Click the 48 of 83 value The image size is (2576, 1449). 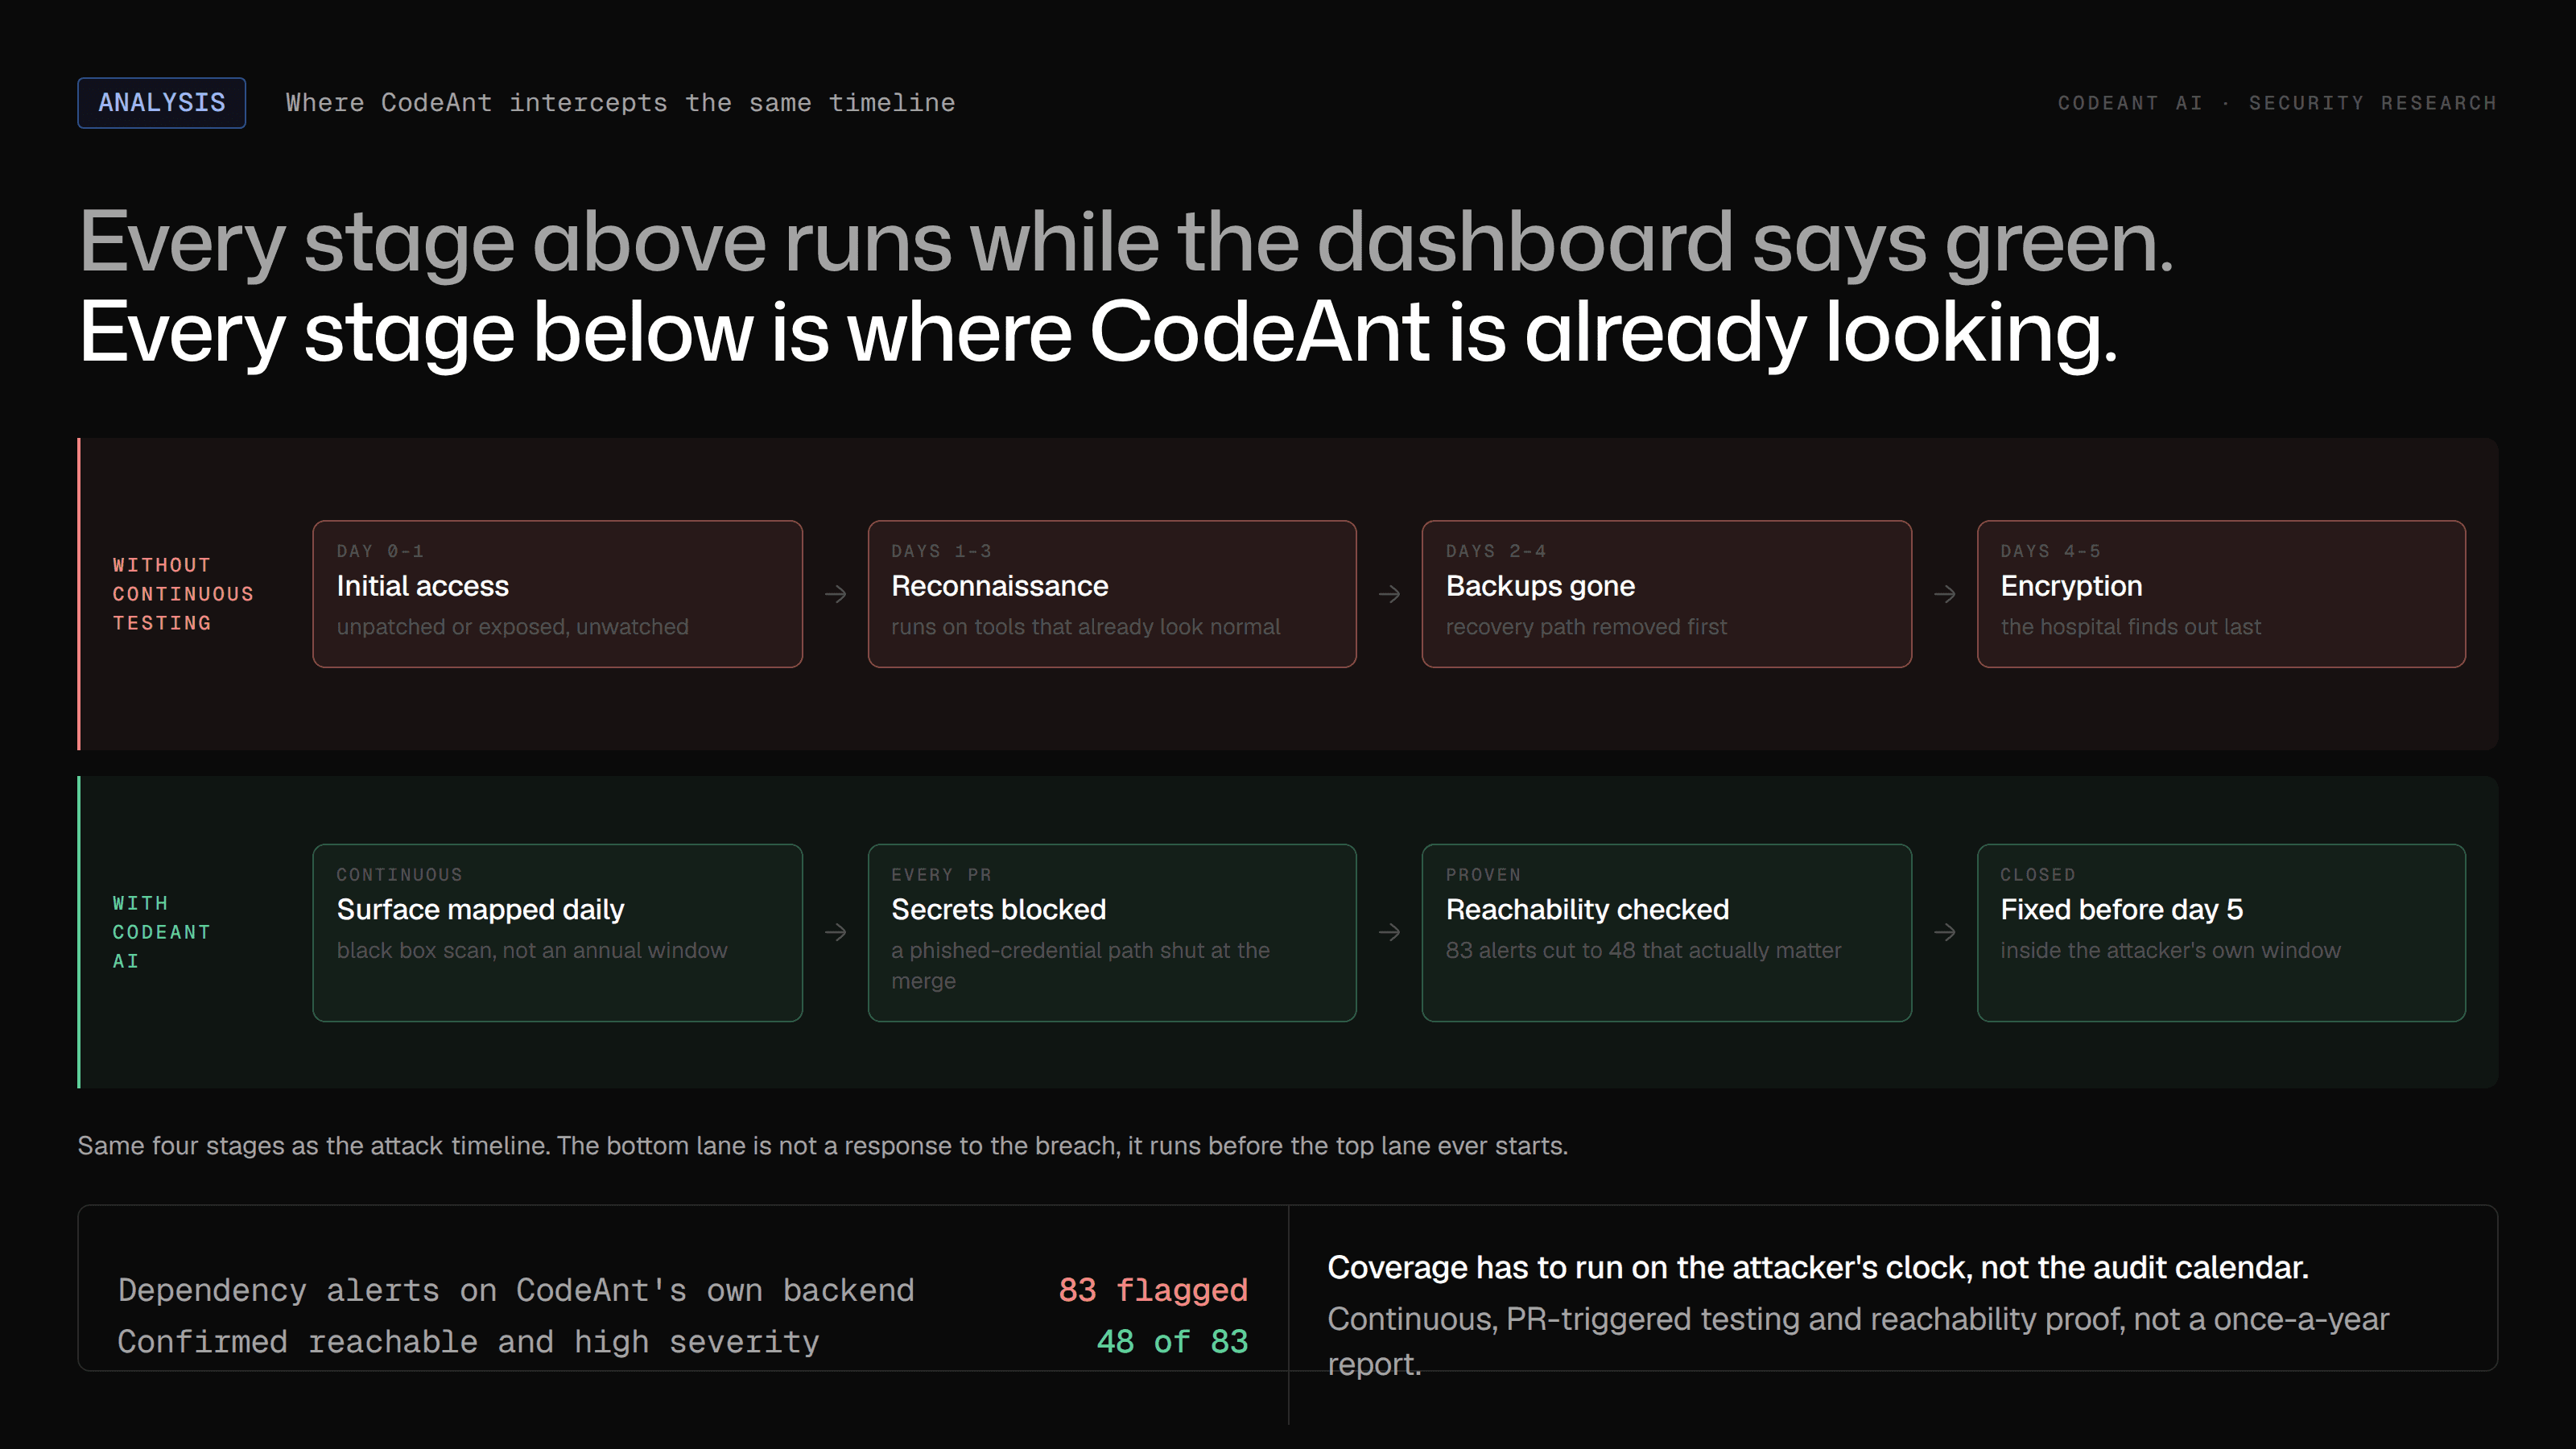click(x=1172, y=1341)
